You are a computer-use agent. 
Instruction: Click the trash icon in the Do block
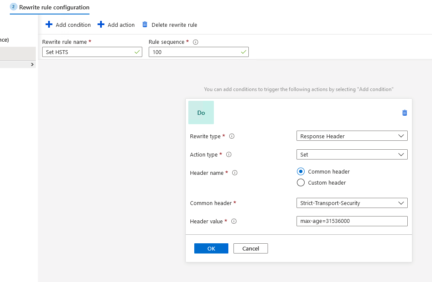(x=404, y=113)
